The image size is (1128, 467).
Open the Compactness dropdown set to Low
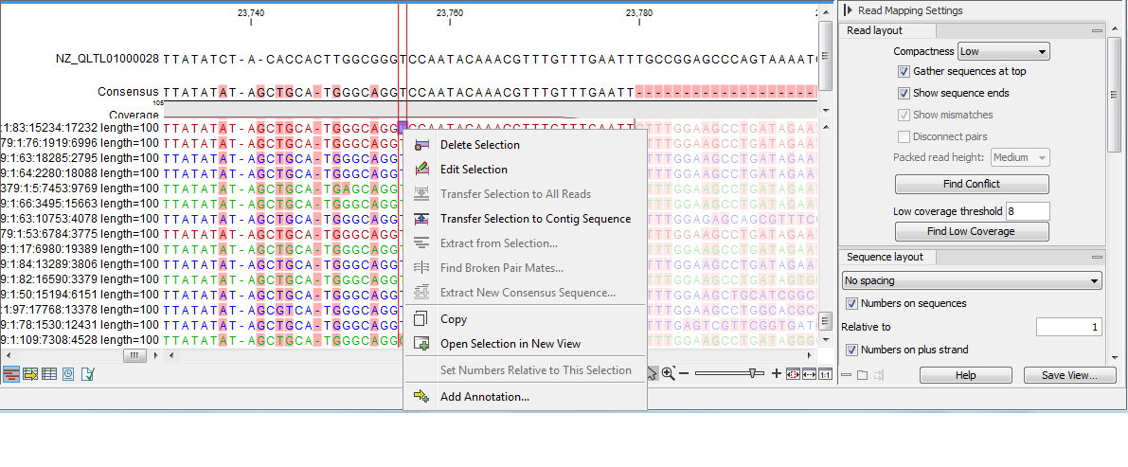(x=1003, y=51)
